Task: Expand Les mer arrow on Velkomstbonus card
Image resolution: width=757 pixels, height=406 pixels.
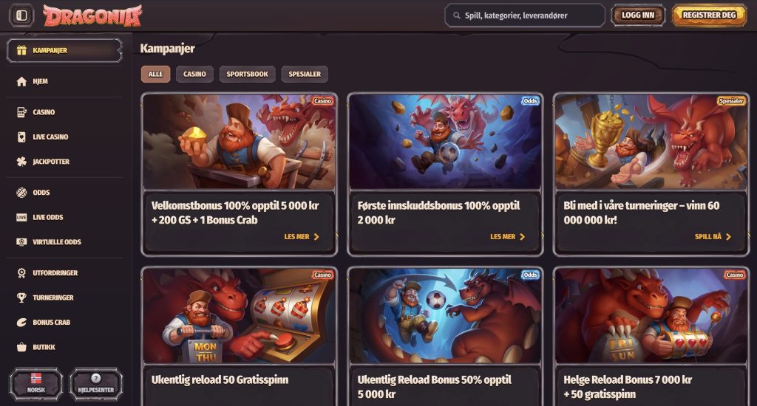Action: (x=316, y=237)
